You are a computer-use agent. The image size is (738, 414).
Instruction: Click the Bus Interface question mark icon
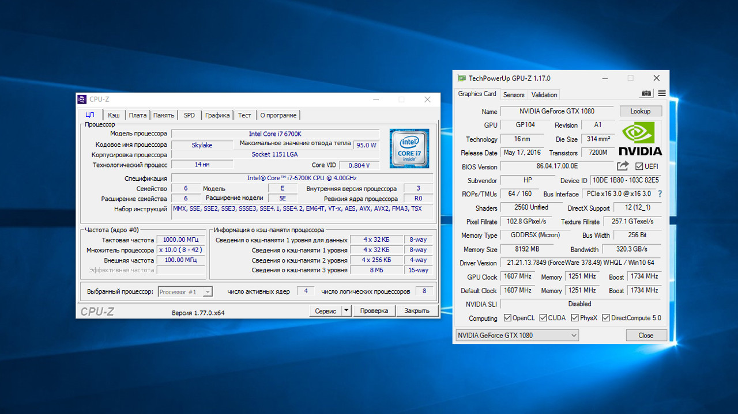[x=660, y=194]
